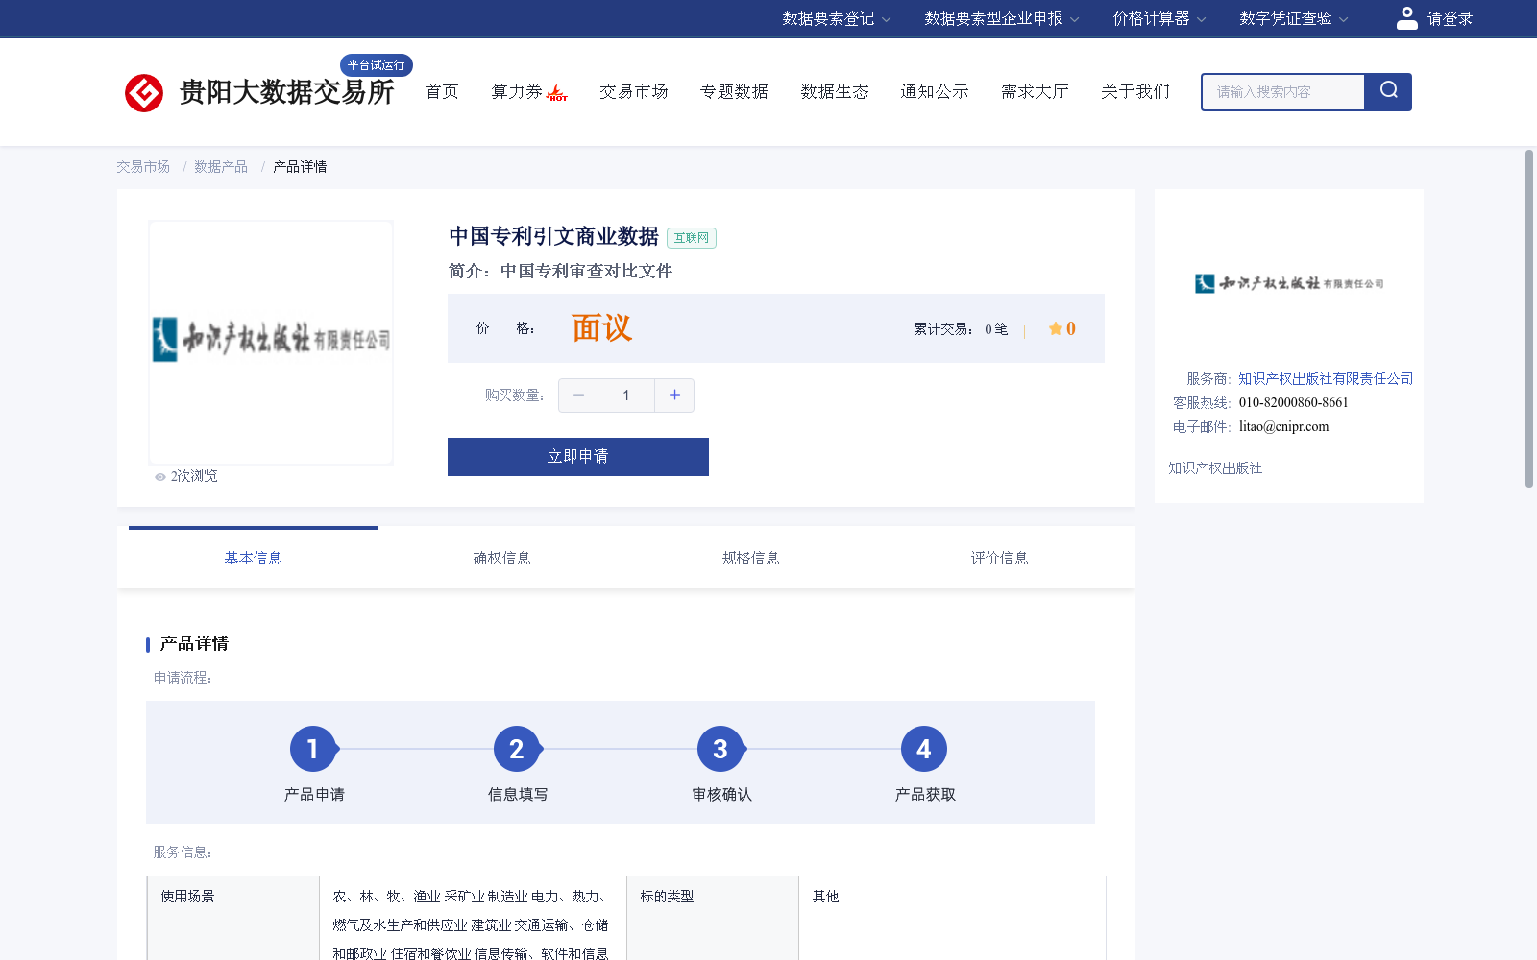
Task: Increase purchase quantity with plus button
Action: pos(674,396)
